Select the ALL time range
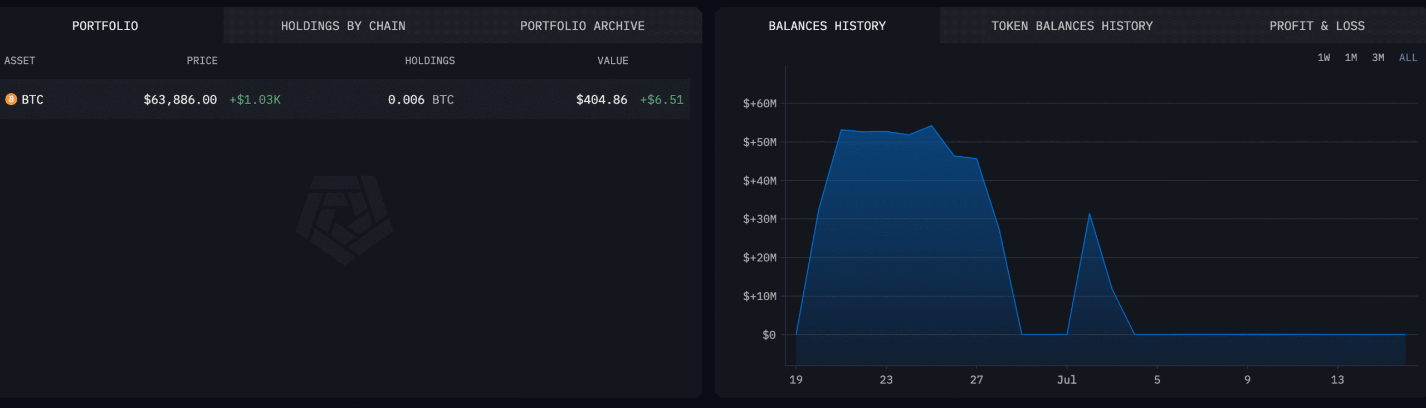The height and width of the screenshot is (408, 1426). 1408,58
